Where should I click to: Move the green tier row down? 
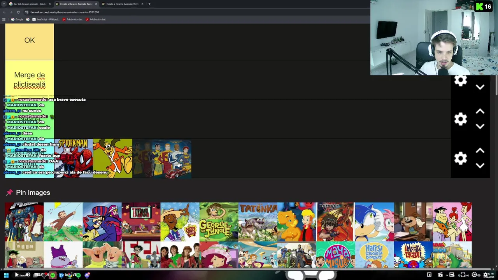point(480,126)
